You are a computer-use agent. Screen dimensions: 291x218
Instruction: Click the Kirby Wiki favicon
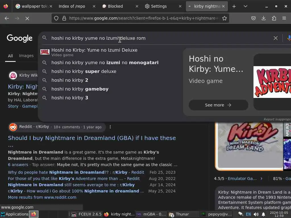click(13, 75)
